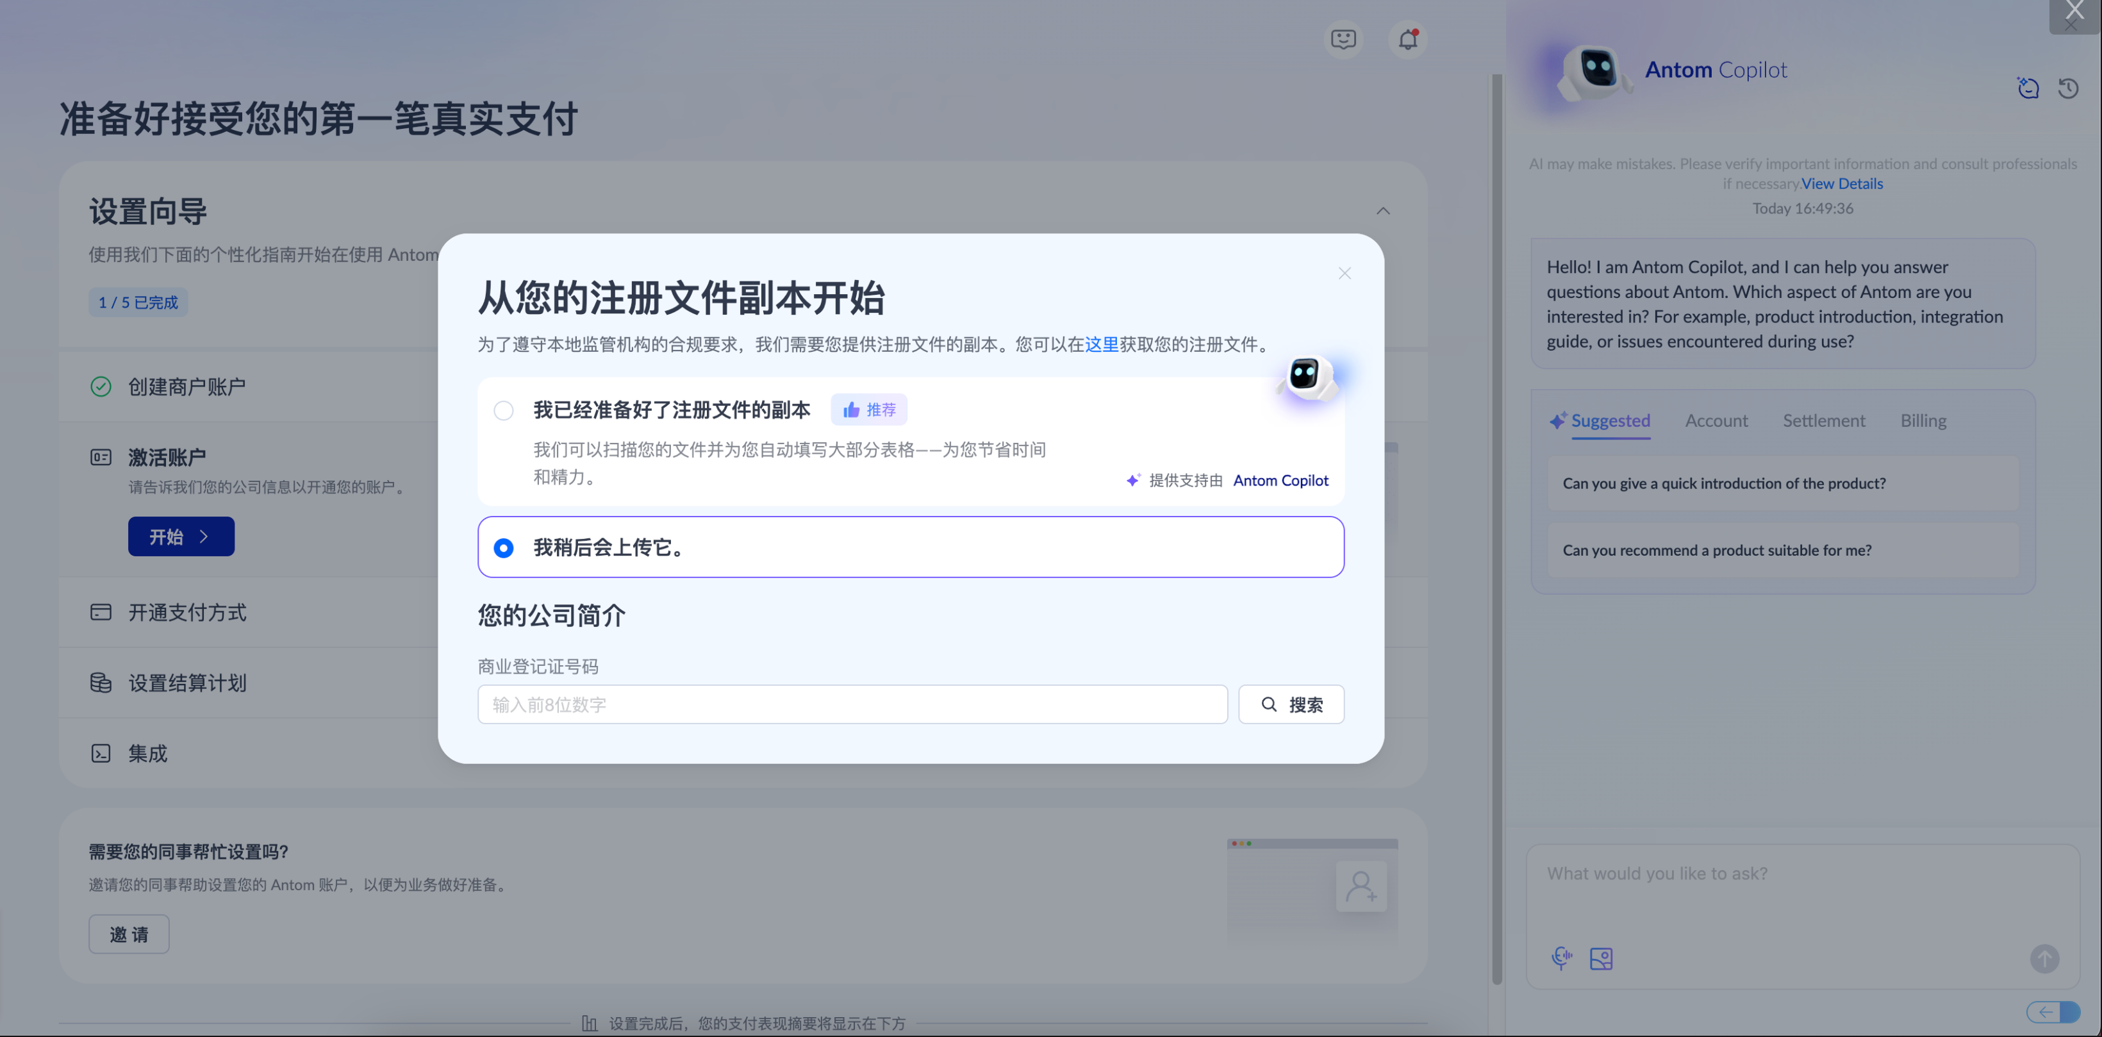Switch to the Settlement tab

coord(1824,421)
